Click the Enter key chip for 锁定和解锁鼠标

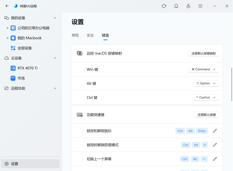click(202, 131)
